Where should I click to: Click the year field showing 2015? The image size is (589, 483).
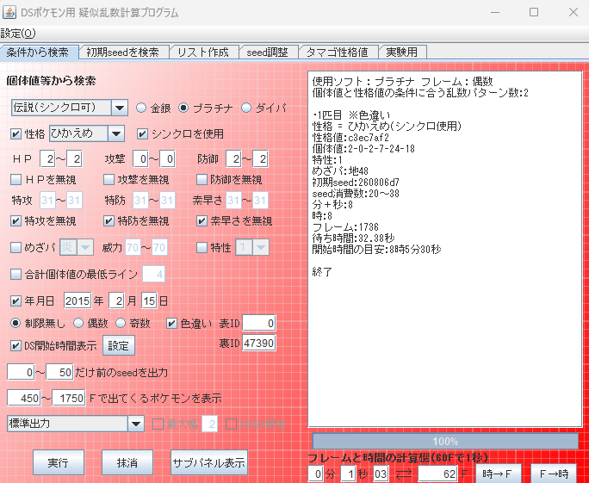click(77, 301)
